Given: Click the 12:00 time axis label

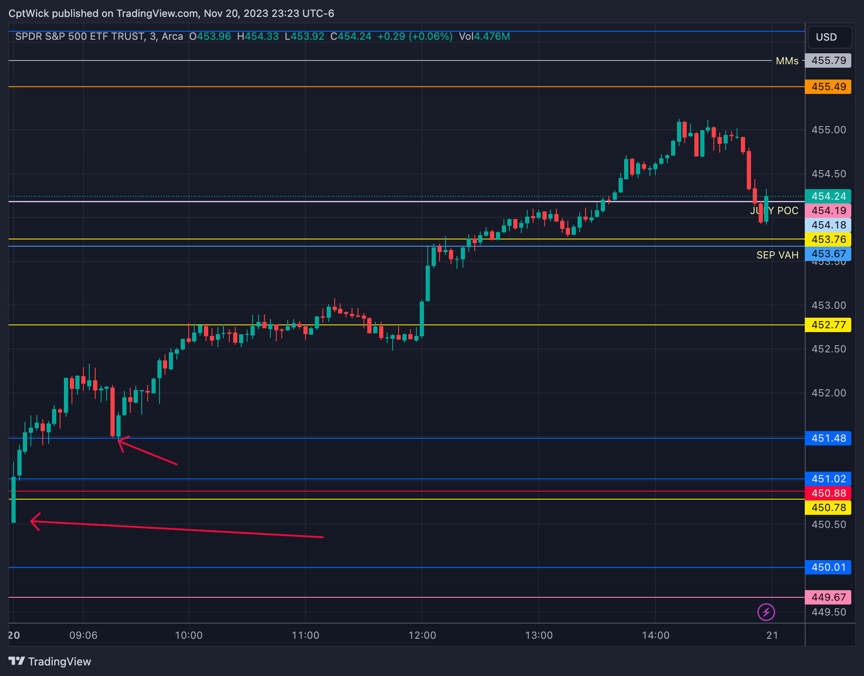Looking at the screenshot, I should 422,635.
